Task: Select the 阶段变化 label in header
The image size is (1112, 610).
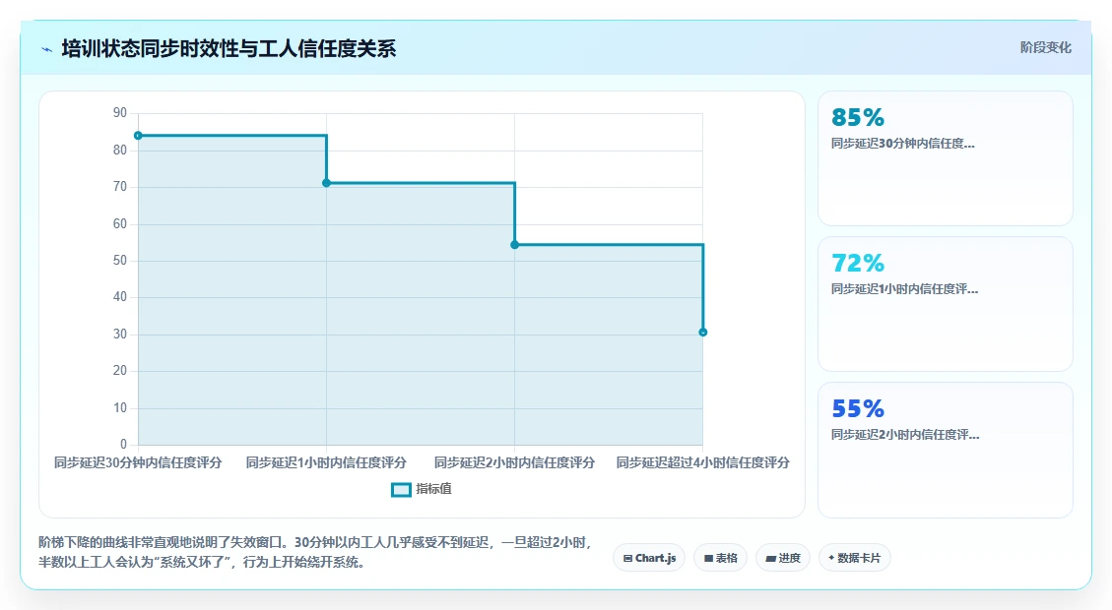Action: [1045, 47]
